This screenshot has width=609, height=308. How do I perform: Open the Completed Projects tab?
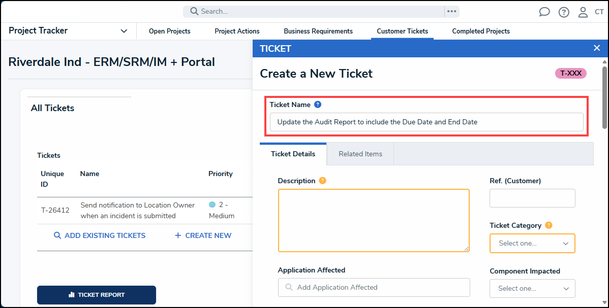pos(480,31)
